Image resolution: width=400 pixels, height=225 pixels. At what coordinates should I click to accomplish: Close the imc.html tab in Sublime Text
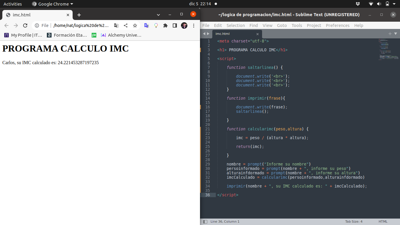click(x=257, y=34)
